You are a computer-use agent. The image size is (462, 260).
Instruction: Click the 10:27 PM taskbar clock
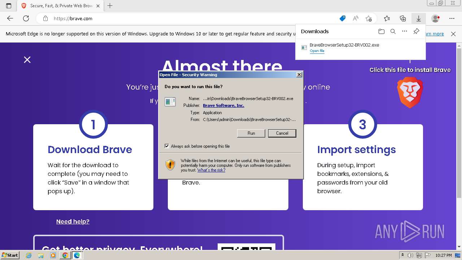pyautogui.click(x=443, y=255)
